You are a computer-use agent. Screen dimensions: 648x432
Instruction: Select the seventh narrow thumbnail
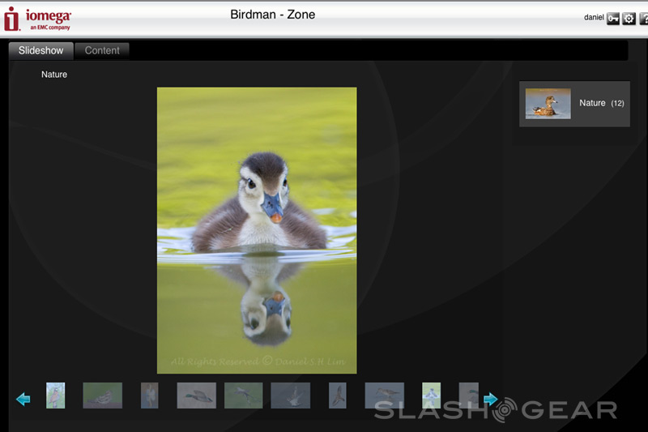[x=337, y=396]
